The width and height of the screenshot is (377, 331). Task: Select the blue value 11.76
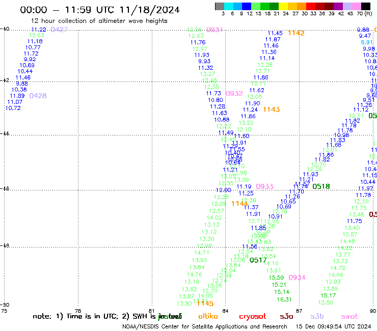[x=198, y=43]
